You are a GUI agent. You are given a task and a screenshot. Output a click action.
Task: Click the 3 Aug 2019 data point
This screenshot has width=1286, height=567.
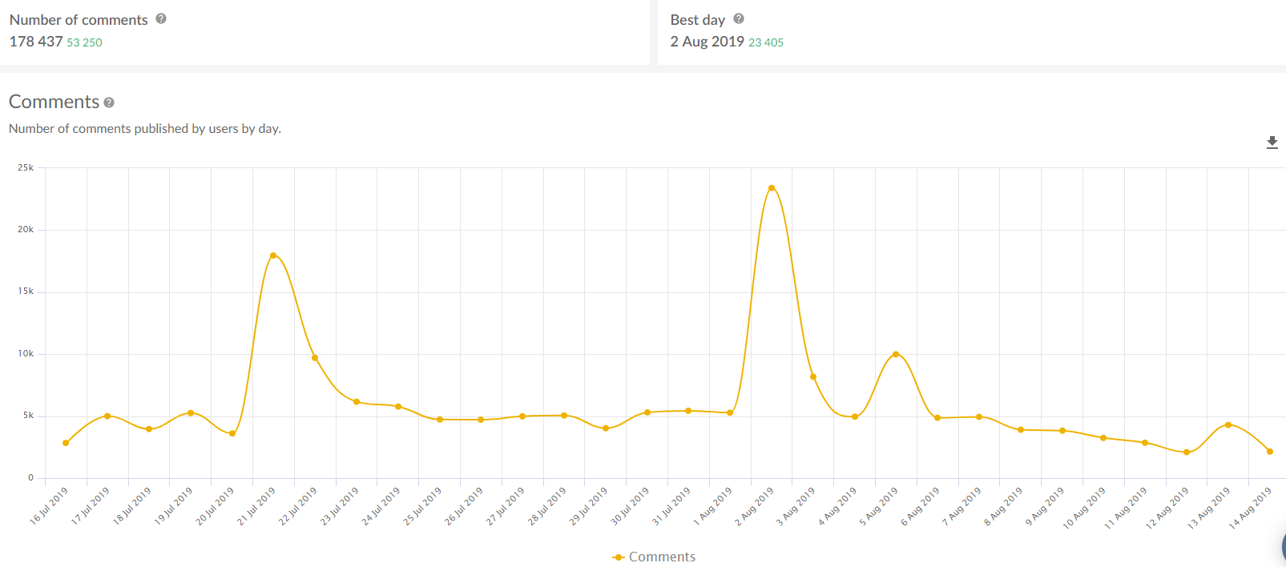click(813, 377)
